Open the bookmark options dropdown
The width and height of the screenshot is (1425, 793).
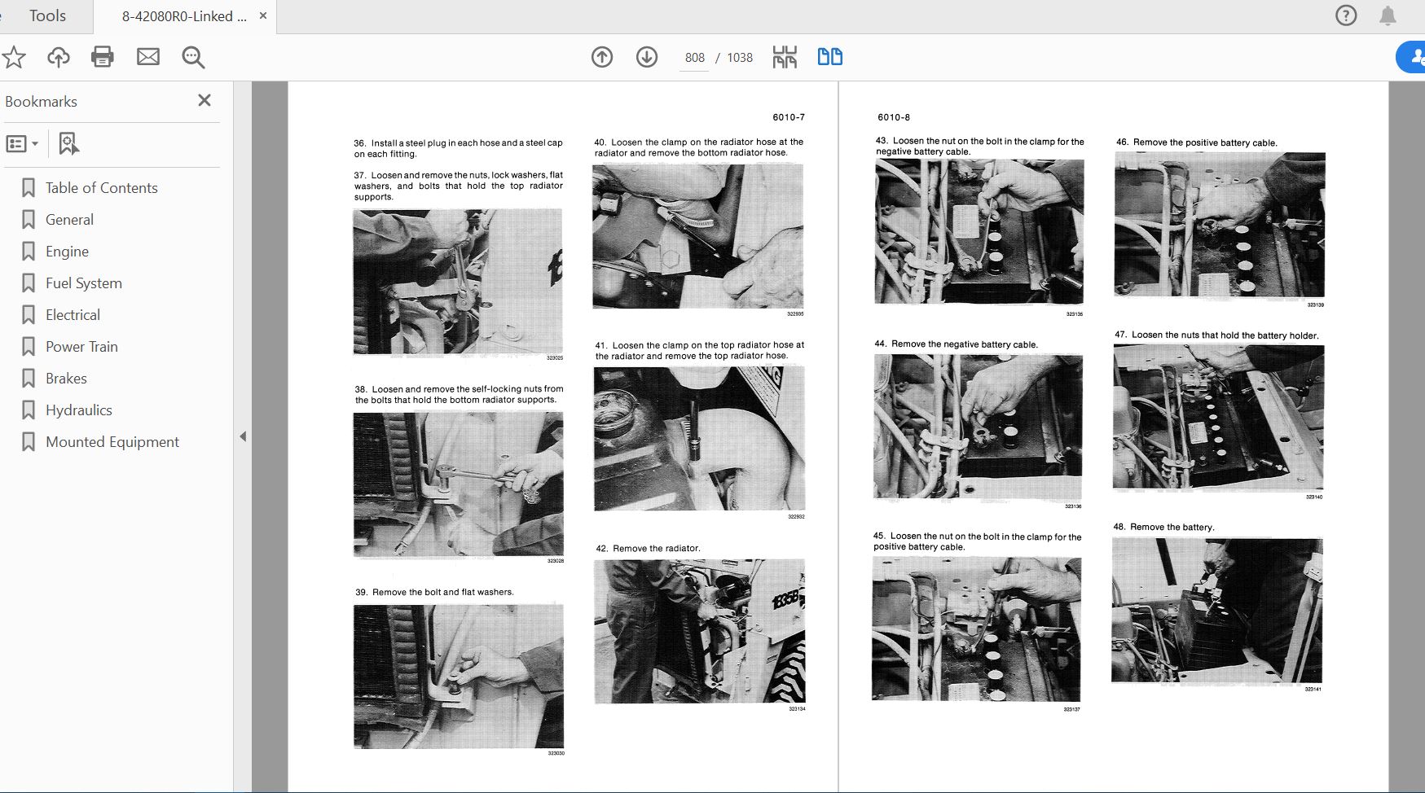pyautogui.click(x=22, y=144)
